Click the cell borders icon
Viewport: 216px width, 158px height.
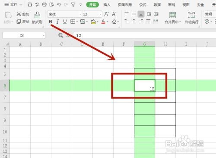point(73,22)
